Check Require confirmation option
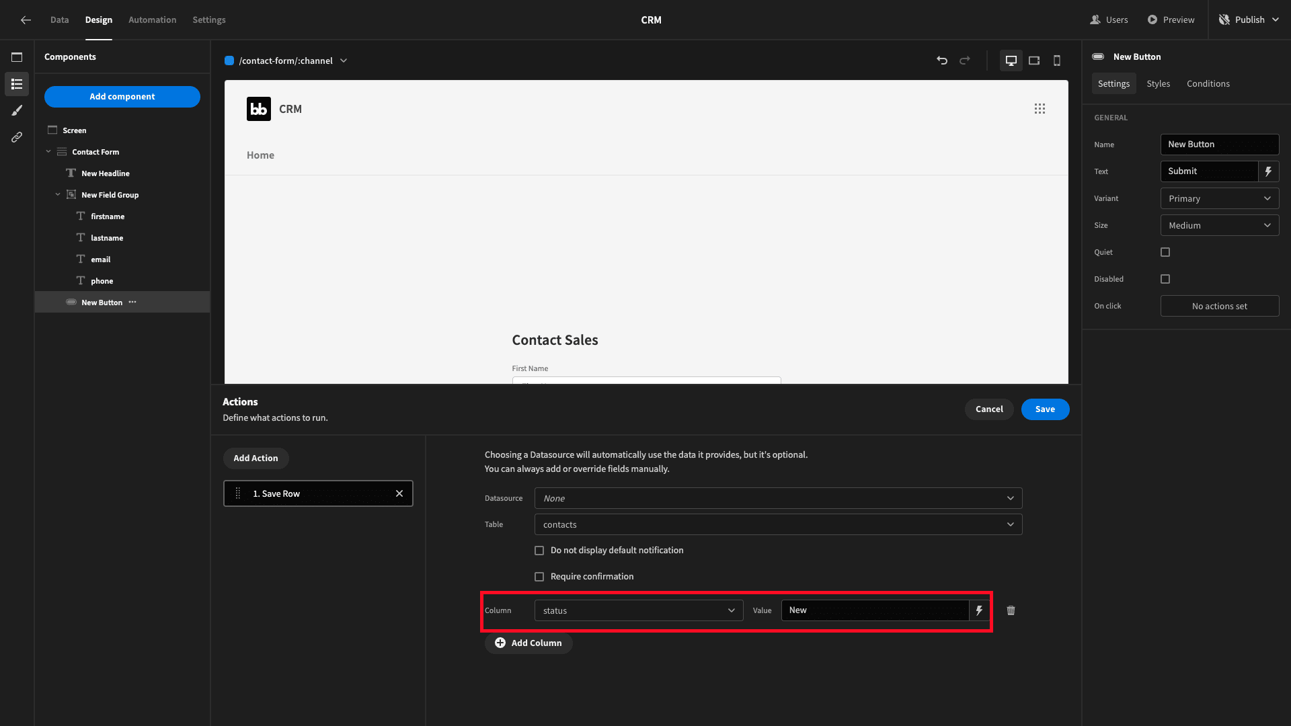 click(539, 577)
